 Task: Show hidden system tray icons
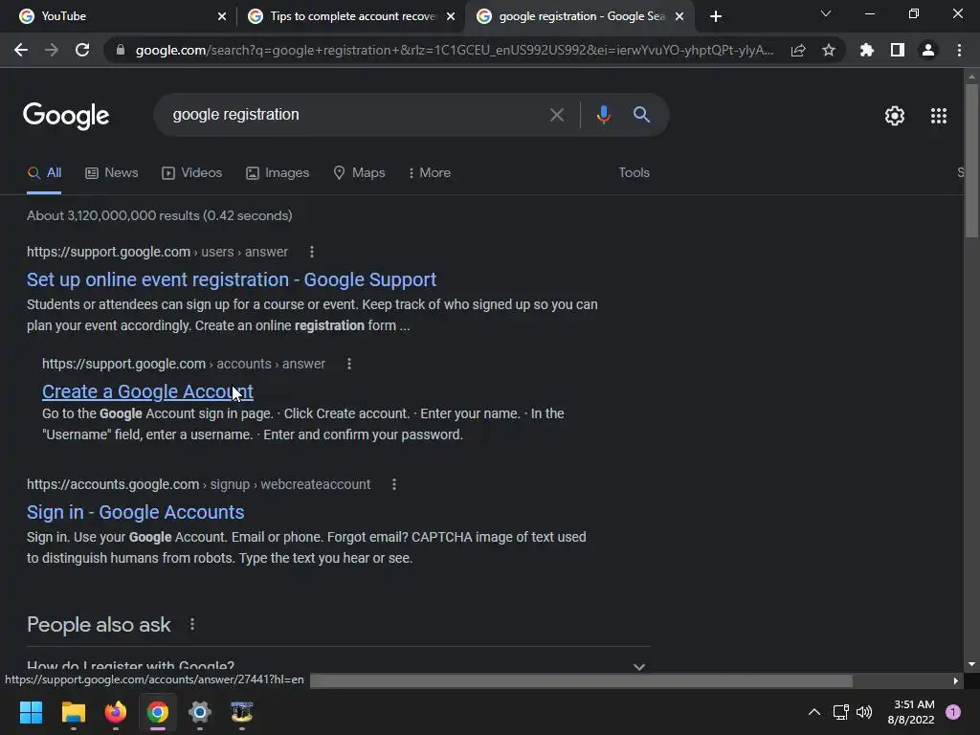coord(814,712)
